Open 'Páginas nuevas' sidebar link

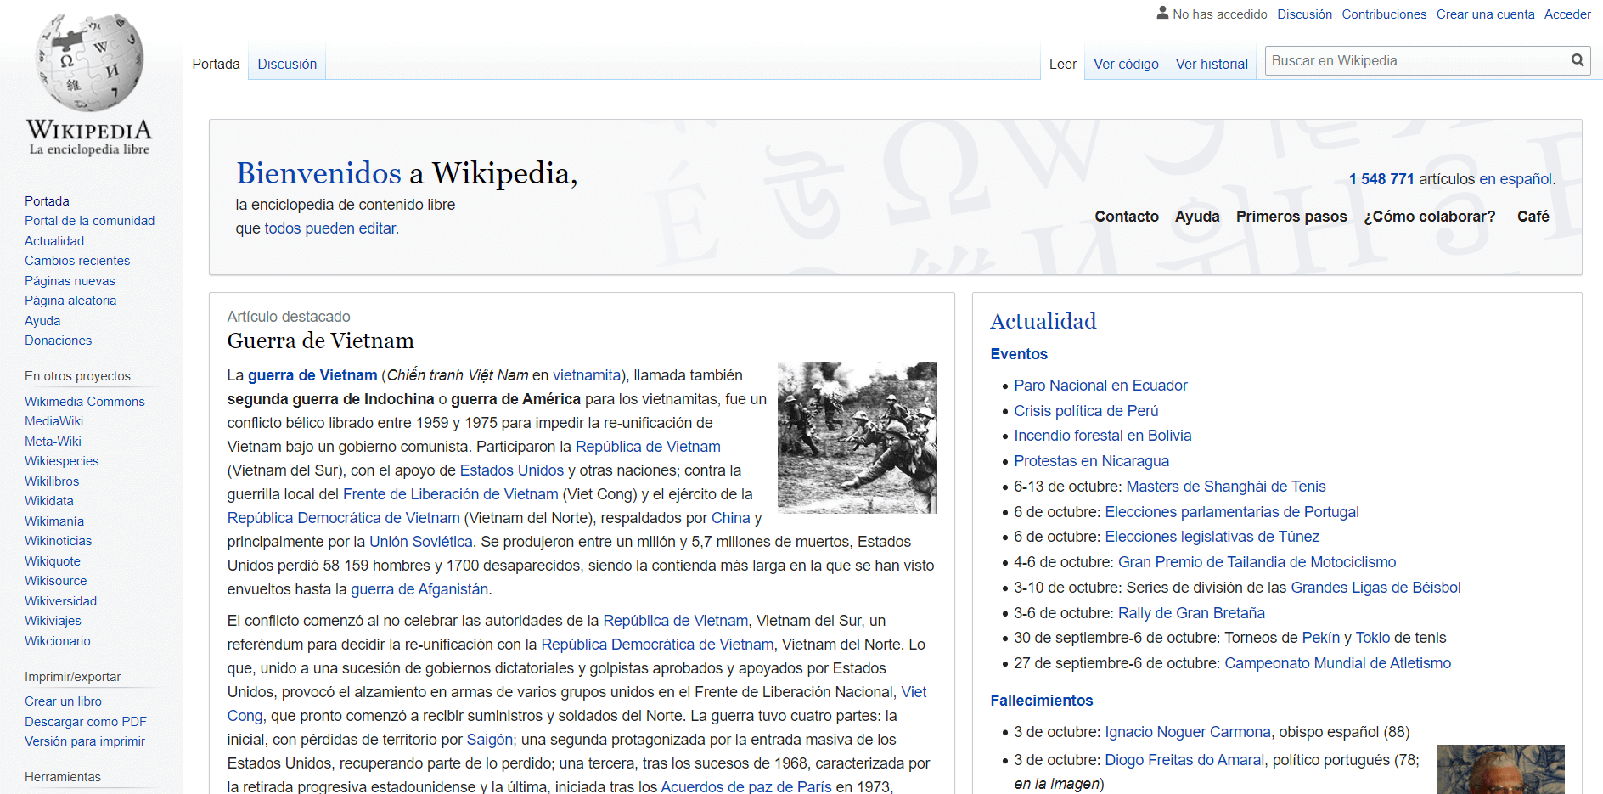(70, 281)
